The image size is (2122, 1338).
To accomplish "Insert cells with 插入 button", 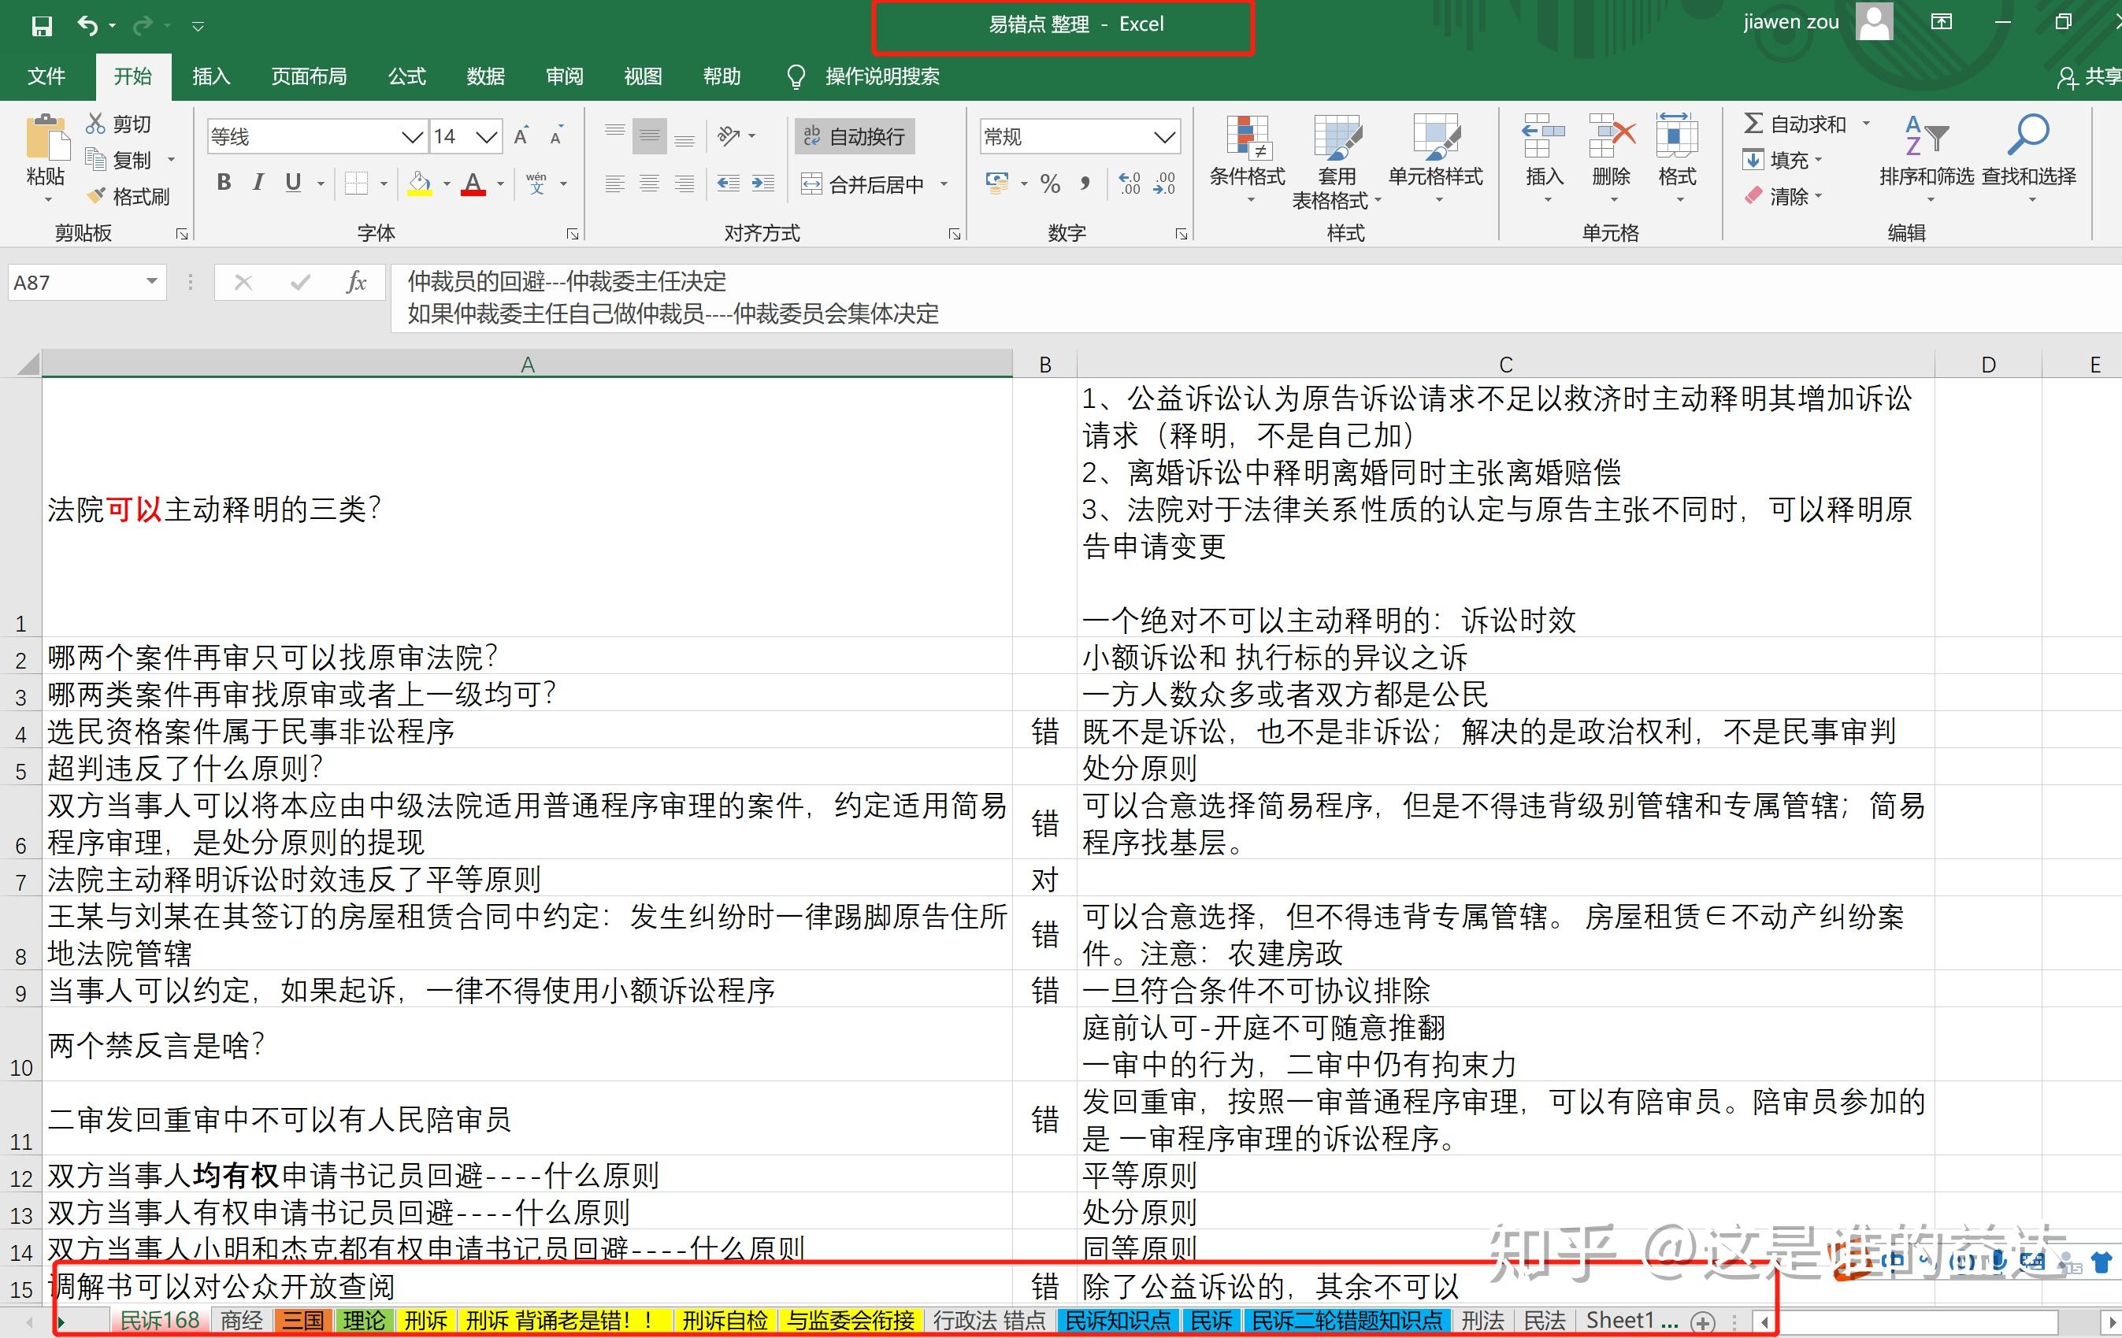I will tap(1543, 157).
